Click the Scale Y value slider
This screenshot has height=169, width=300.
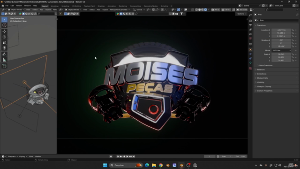coord(281,57)
